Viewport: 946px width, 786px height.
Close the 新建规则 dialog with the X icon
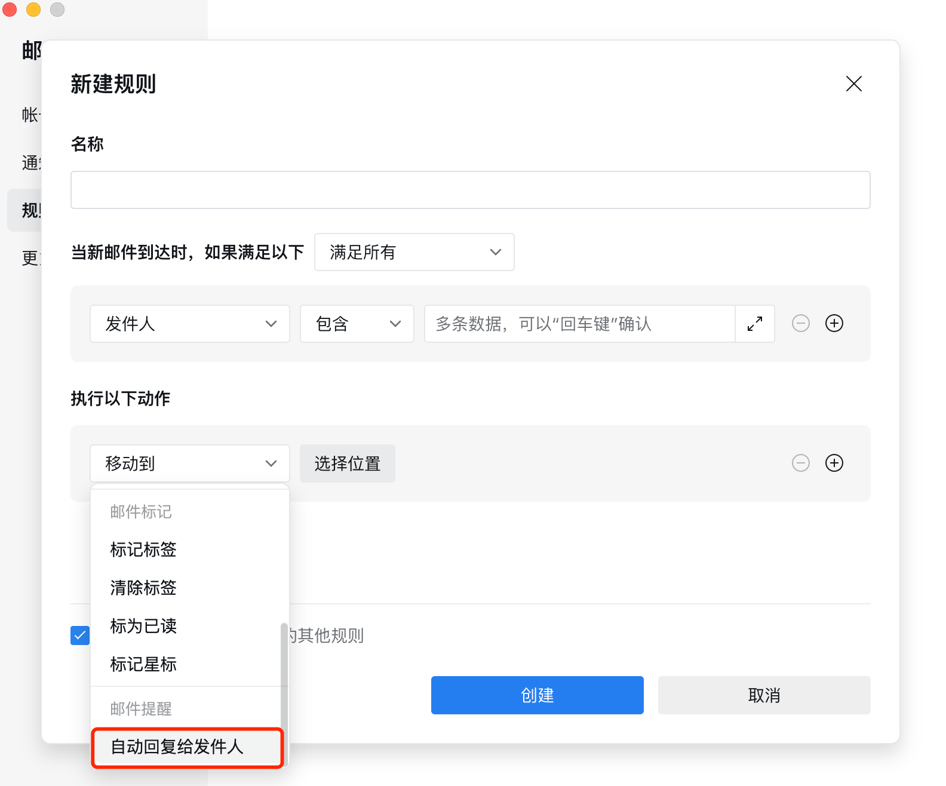[853, 84]
